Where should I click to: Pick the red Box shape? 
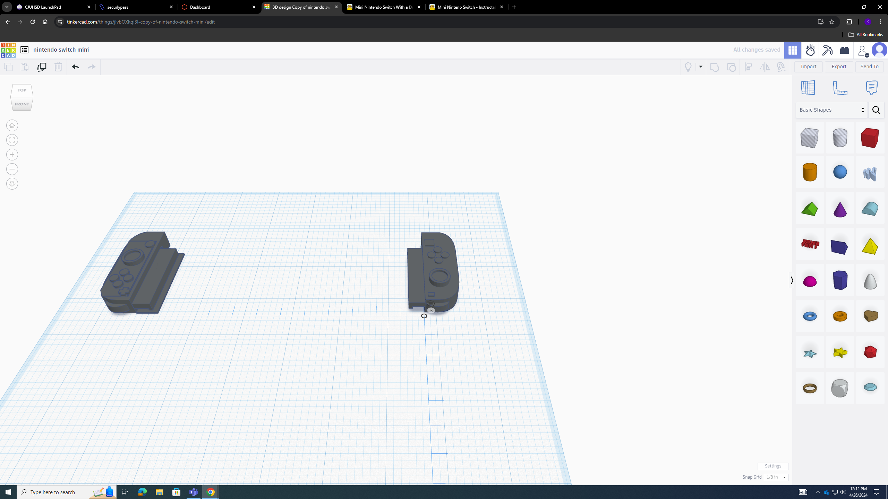870,138
